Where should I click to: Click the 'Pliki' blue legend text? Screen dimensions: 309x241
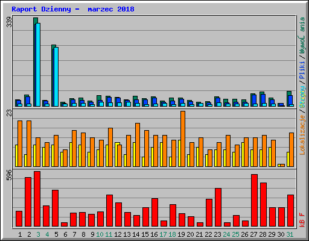(x=302, y=70)
